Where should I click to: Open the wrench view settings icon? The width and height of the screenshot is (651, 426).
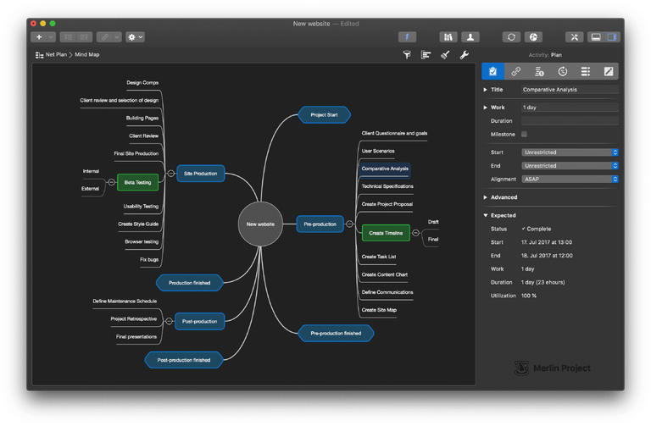click(465, 55)
